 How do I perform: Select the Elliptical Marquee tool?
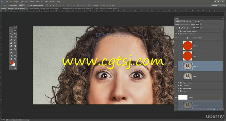[x=11, y=30]
